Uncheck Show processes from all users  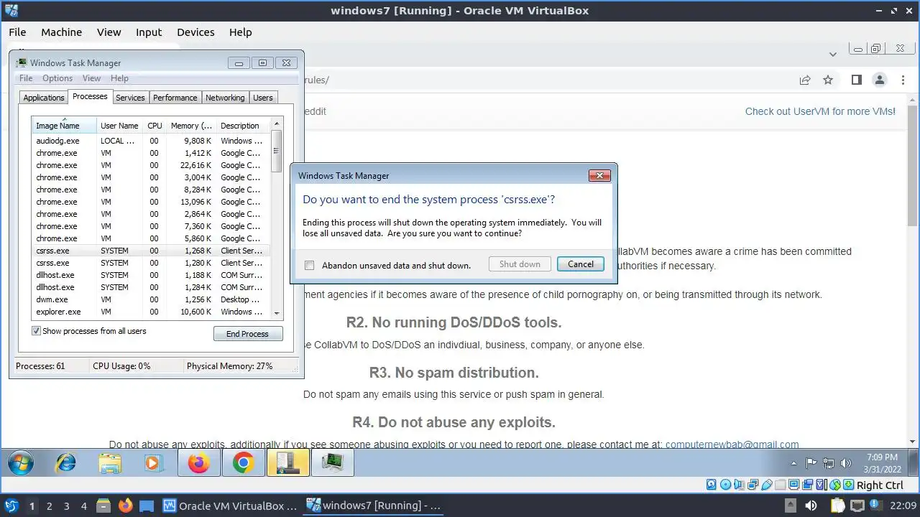coord(36,331)
